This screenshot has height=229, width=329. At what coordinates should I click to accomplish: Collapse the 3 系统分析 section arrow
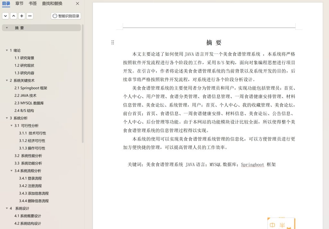(7, 118)
